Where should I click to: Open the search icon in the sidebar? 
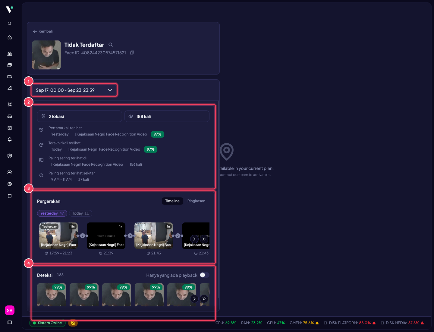point(10,24)
